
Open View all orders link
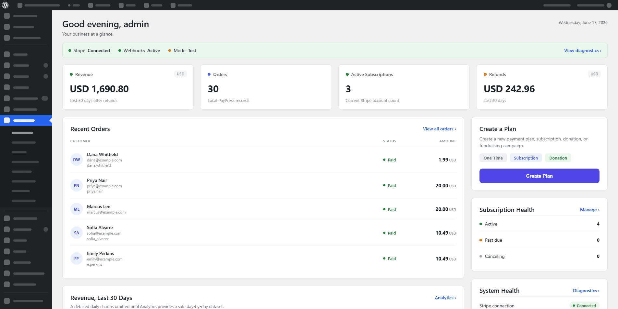coord(439,129)
